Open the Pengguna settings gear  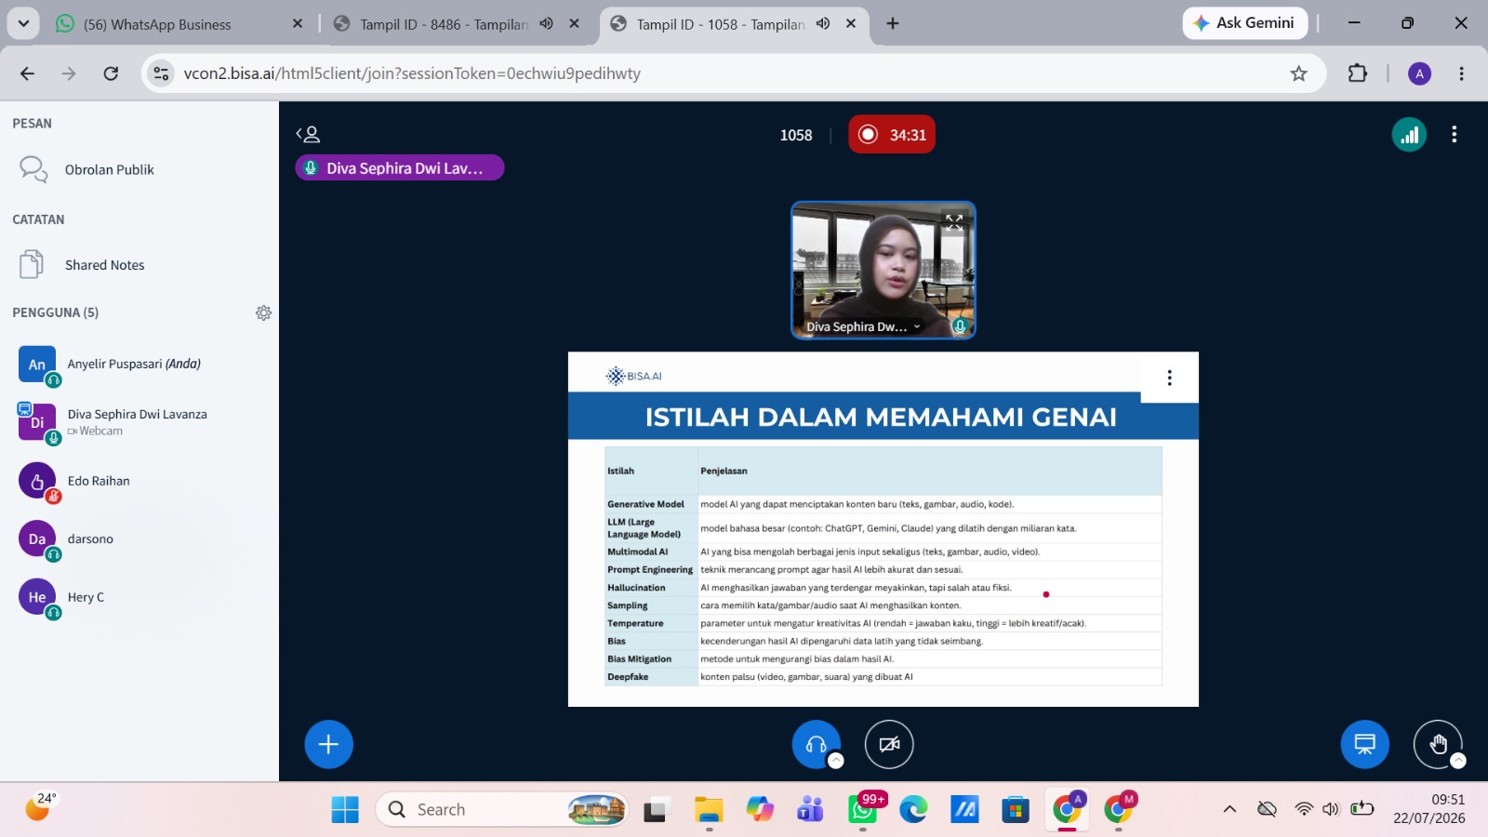tap(263, 312)
